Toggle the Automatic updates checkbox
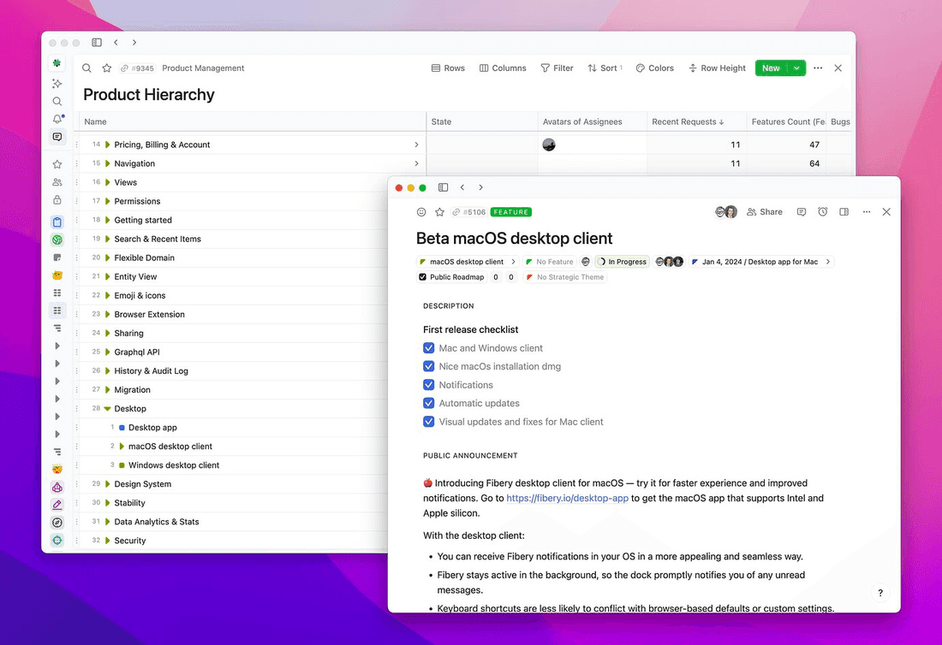 tap(428, 403)
